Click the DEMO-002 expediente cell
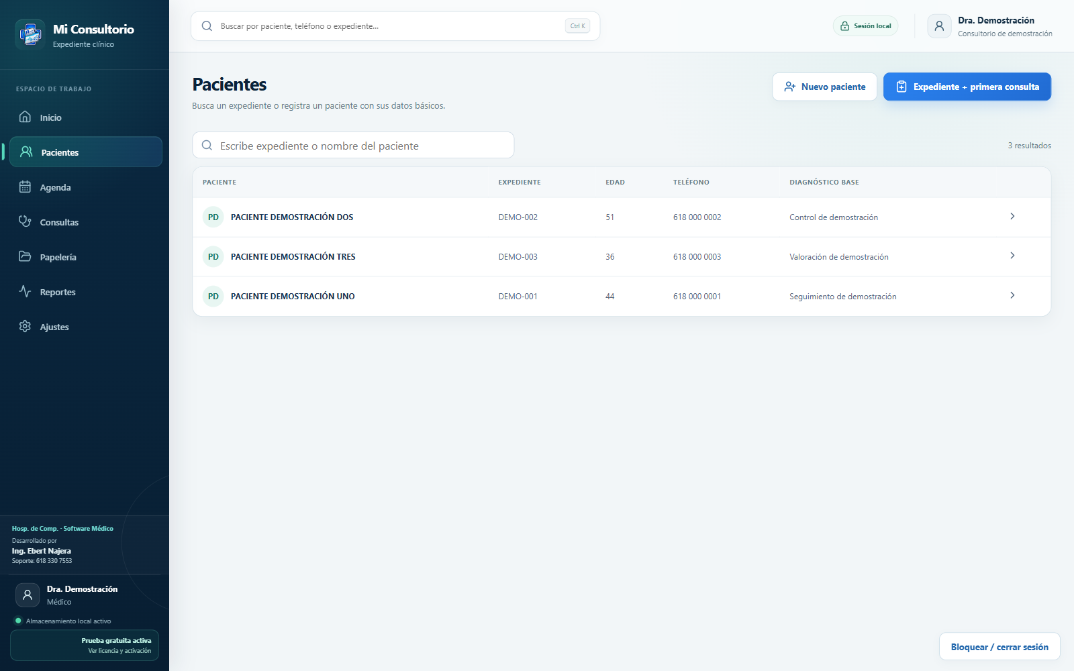This screenshot has width=1074, height=671. pyautogui.click(x=518, y=217)
